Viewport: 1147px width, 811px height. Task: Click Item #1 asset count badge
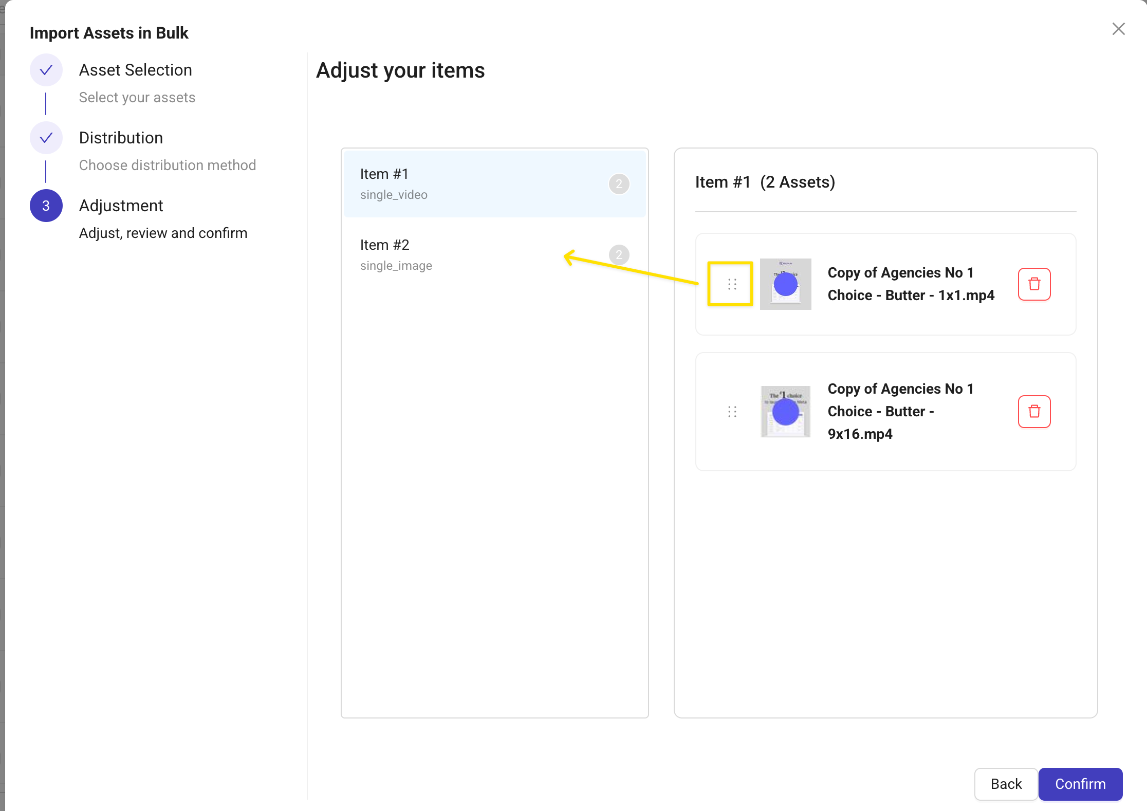point(619,183)
